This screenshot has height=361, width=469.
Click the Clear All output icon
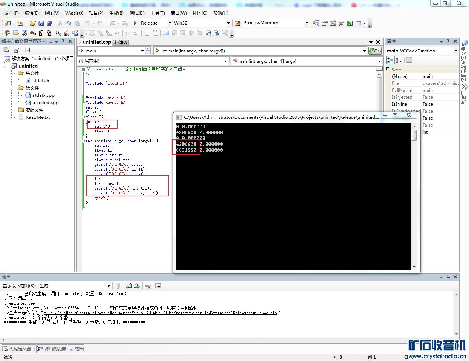pyautogui.click(x=148, y=286)
